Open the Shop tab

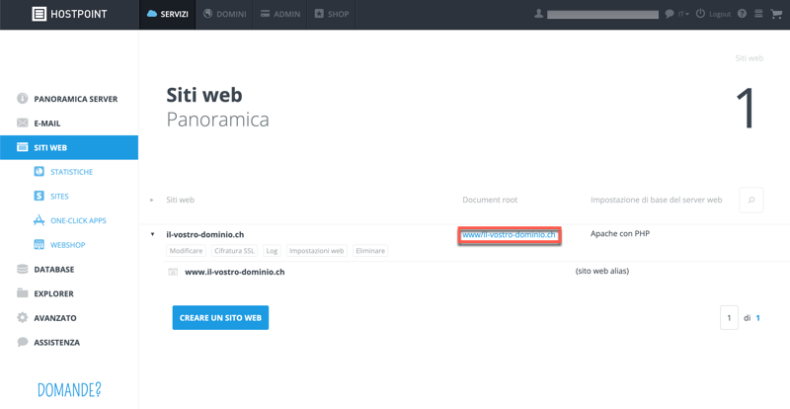click(x=332, y=14)
